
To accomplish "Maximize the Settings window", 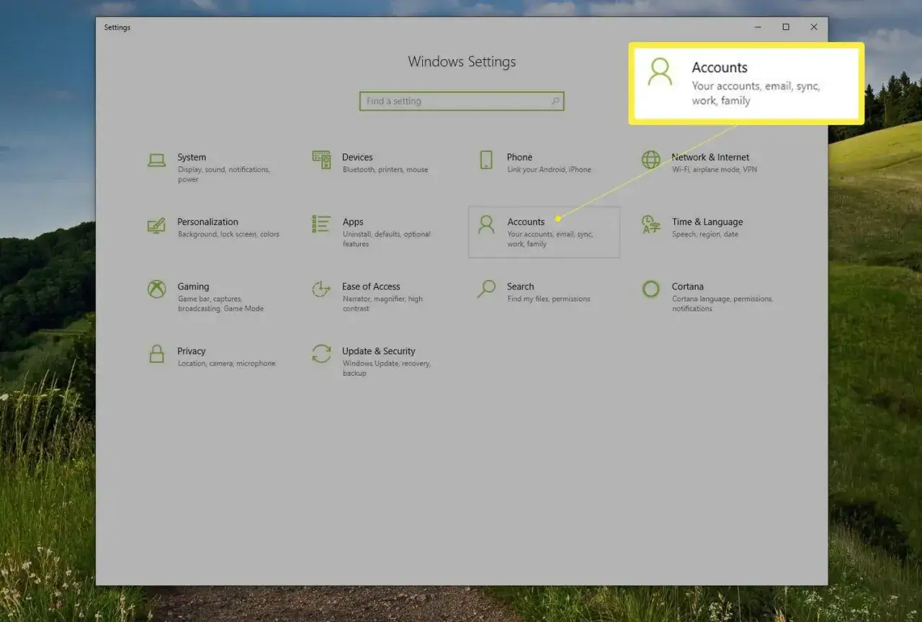I will pos(786,27).
